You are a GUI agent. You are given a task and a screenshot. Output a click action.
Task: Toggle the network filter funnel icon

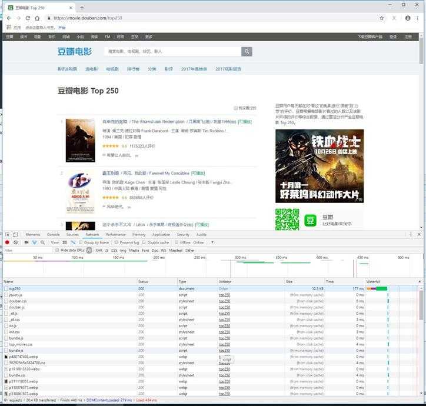tap(35, 242)
